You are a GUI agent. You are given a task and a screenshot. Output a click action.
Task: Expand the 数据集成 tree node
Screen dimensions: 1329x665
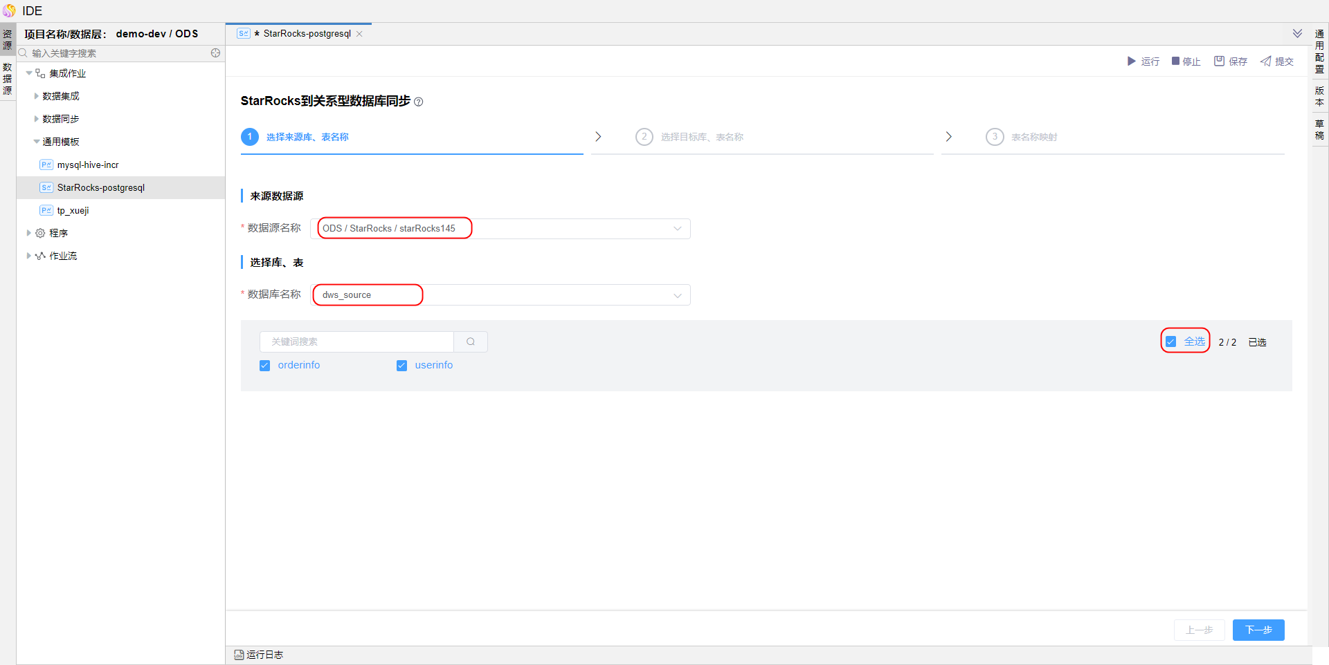pyautogui.click(x=37, y=96)
